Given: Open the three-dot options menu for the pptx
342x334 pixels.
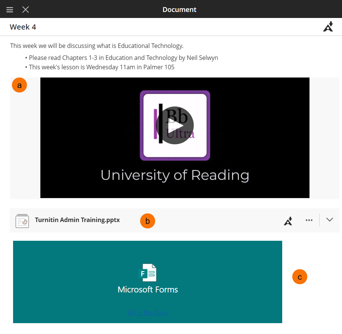Looking at the screenshot, I should click(x=309, y=220).
